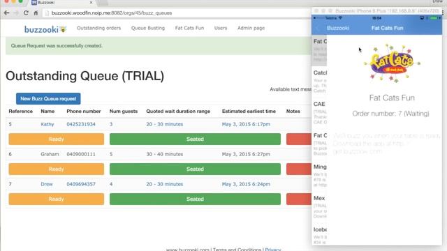The height and width of the screenshot is (251, 447).
Task: Mark Graham's order as Seated
Action: point(195,169)
